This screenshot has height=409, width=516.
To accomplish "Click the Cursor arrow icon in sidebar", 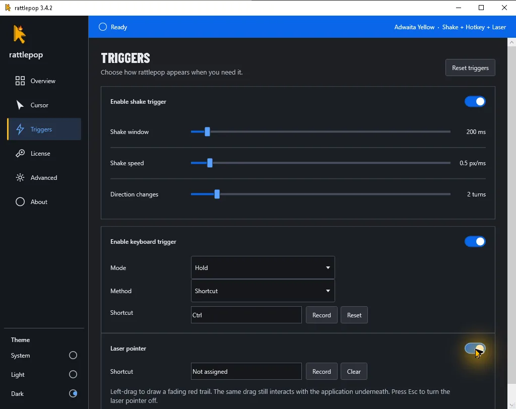I will [x=20, y=105].
